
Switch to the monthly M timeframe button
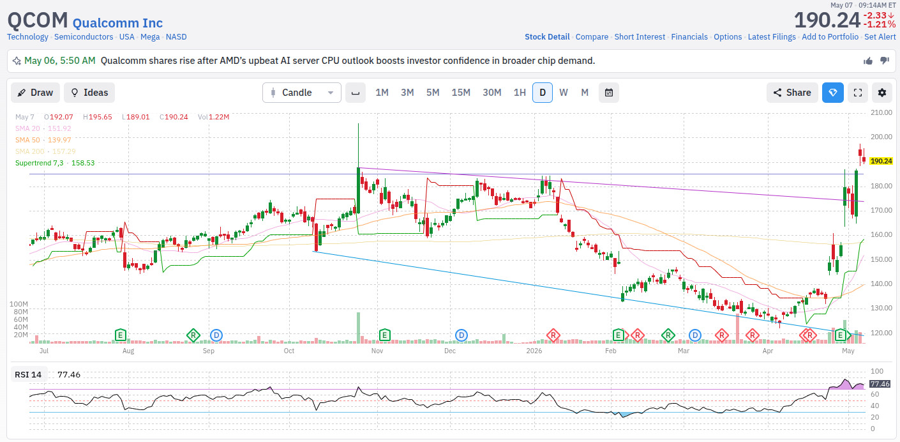coord(585,93)
